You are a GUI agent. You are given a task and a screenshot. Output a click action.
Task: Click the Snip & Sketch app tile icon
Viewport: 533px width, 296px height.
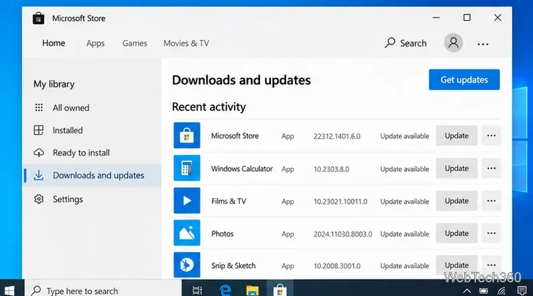tap(187, 265)
